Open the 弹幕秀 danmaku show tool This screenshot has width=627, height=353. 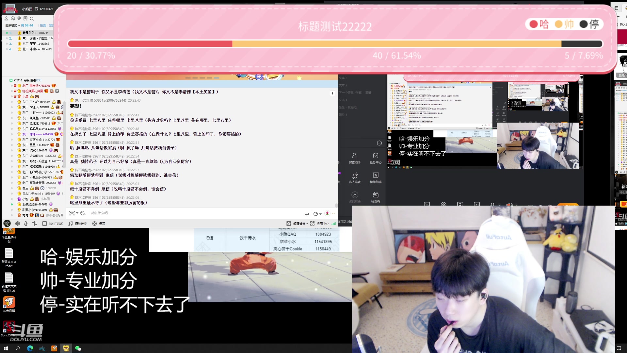pyautogui.click(x=376, y=198)
